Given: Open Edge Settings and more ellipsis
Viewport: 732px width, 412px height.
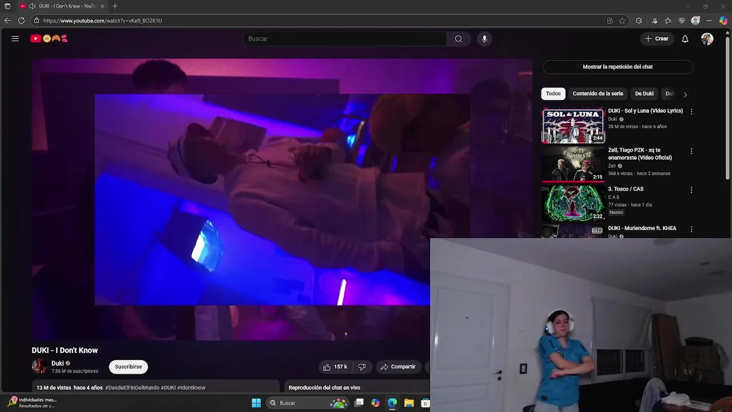Looking at the screenshot, I should coord(710,21).
